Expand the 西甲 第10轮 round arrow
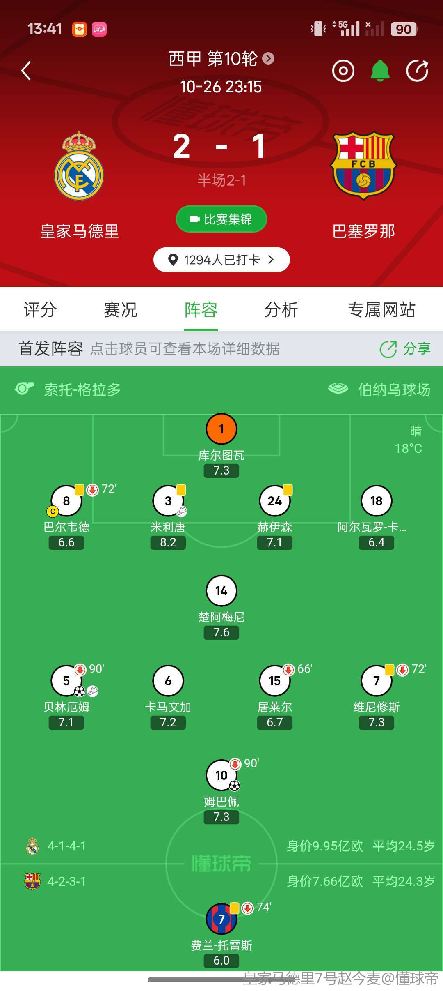 click(268, 58)
